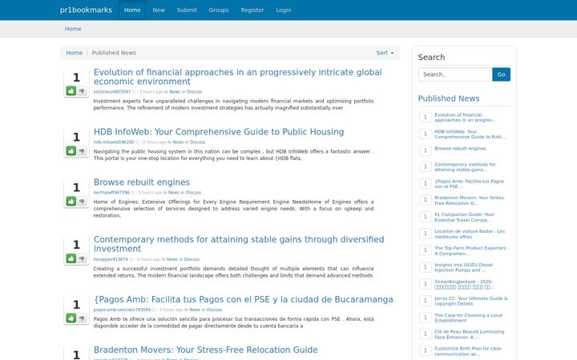The height and width of the screenshot is (360, 577).
Task: Open the Published News sidebar heading
Action: pyautogui.click(x=449, y=98)
